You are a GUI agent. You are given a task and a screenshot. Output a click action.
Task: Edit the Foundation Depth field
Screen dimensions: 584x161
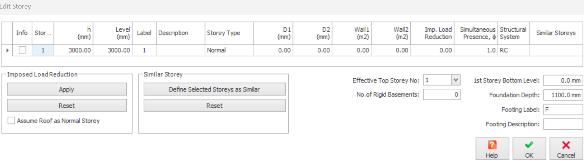click(x=563, y=95)
